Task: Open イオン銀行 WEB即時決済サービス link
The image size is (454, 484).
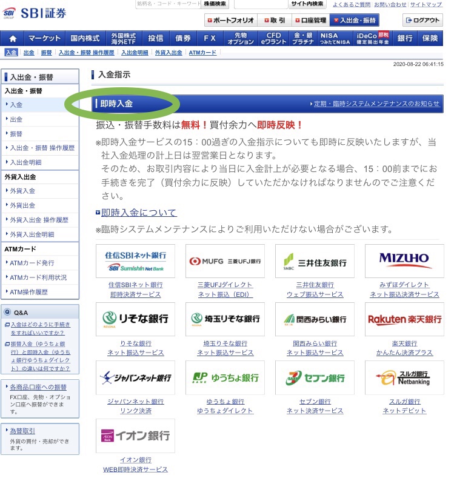Action: click(135, 465)
